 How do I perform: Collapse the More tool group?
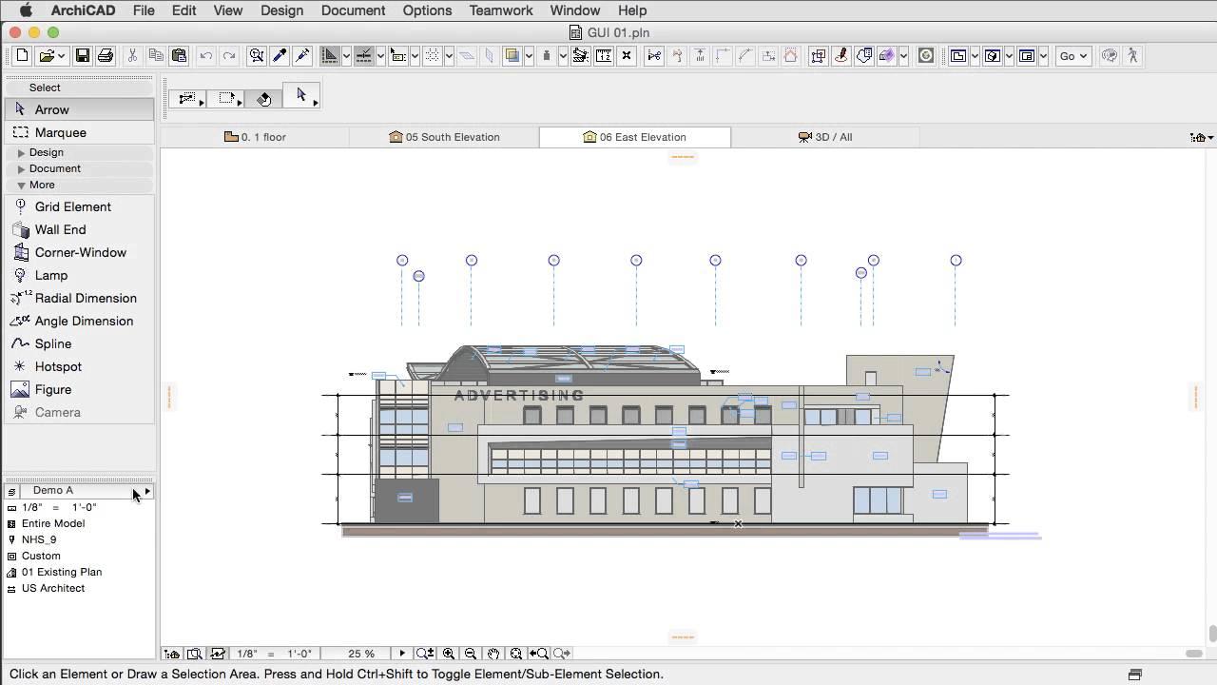(41, 185)
